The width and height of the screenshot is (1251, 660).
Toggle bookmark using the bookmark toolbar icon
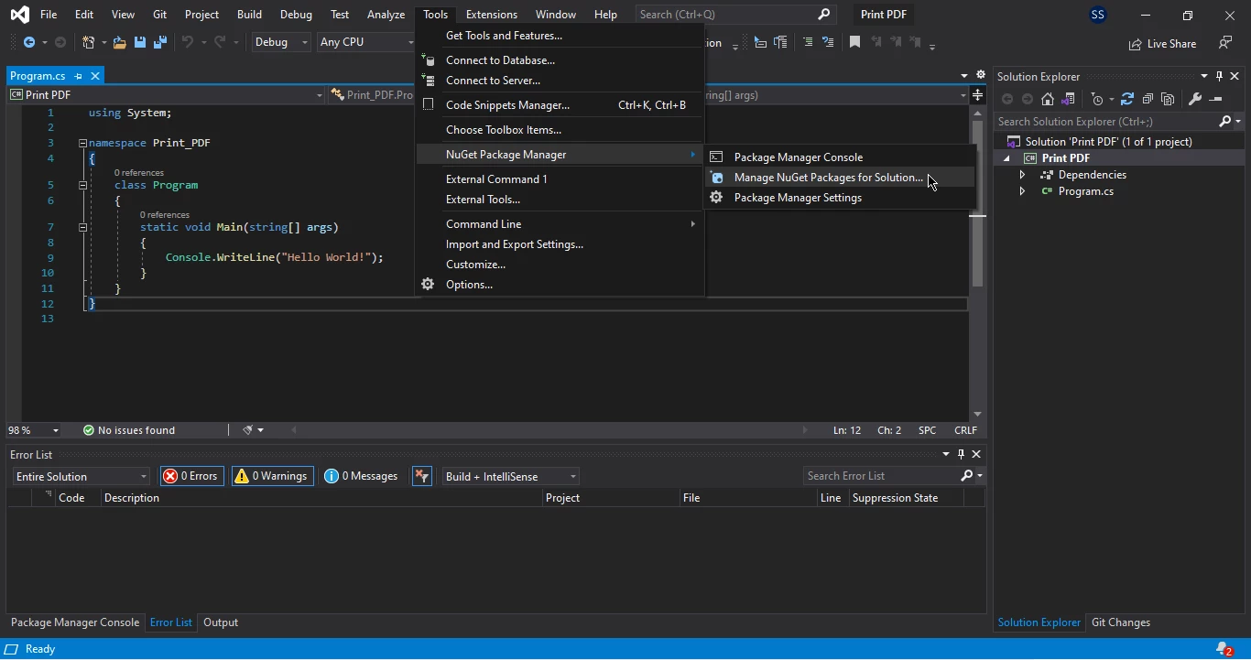pos(854,42)
